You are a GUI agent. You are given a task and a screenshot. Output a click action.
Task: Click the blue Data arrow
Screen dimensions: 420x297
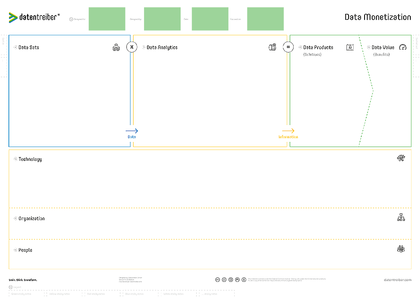click(x=132, y=131)
